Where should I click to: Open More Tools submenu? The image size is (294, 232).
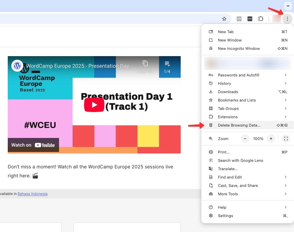(x=248, y=194)
